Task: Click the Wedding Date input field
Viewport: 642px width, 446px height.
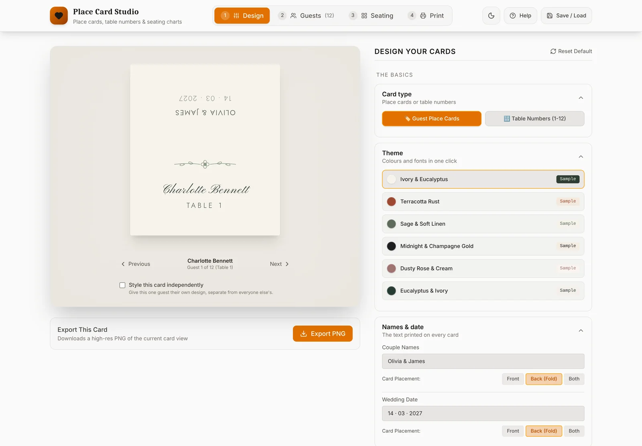Action: click(x=483, y=413)
